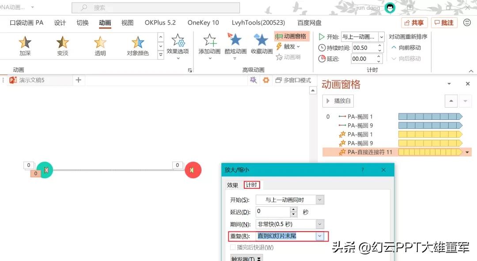Open 收藏动画 collection

[x=261, y=45]
